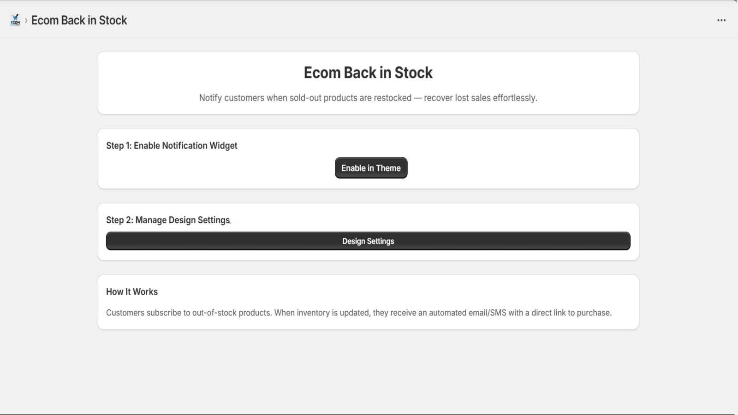Click the header breadcrumb title Ecom Back in Stock
Image resolution: width=738 pixels, height=415 pixels.
click(79, 20)
